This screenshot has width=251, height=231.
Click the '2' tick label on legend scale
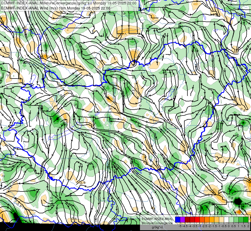coord(248,226)
